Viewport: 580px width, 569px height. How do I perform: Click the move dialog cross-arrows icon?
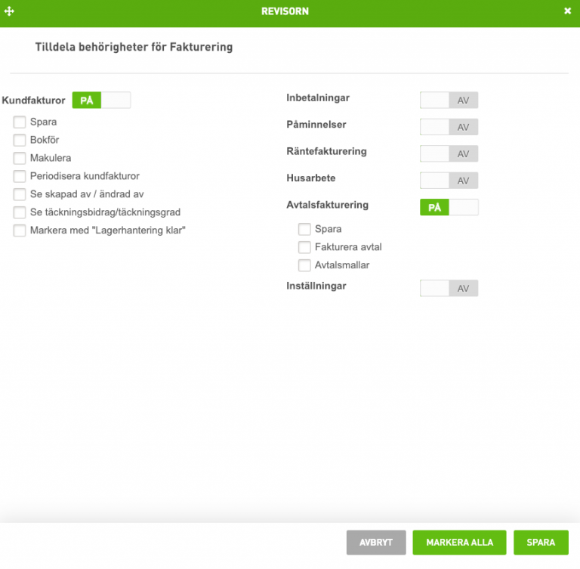click(x=9, y=11)
